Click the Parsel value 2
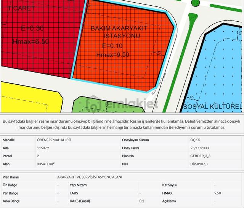The width and height of the screenshot is (244, 209). (38, 156)
